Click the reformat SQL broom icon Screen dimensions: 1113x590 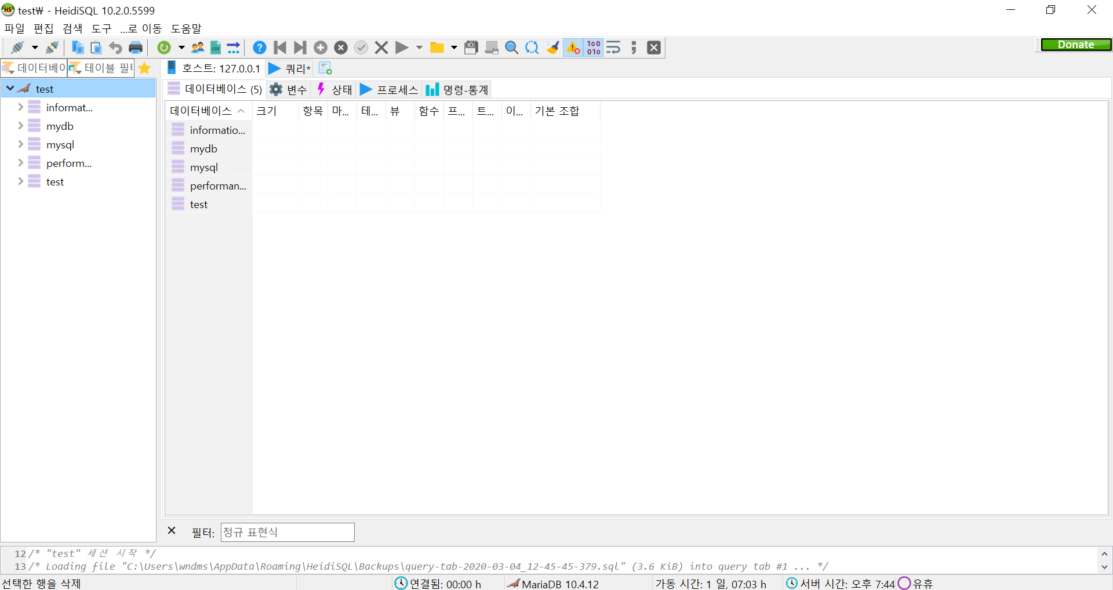click(553, 48)
